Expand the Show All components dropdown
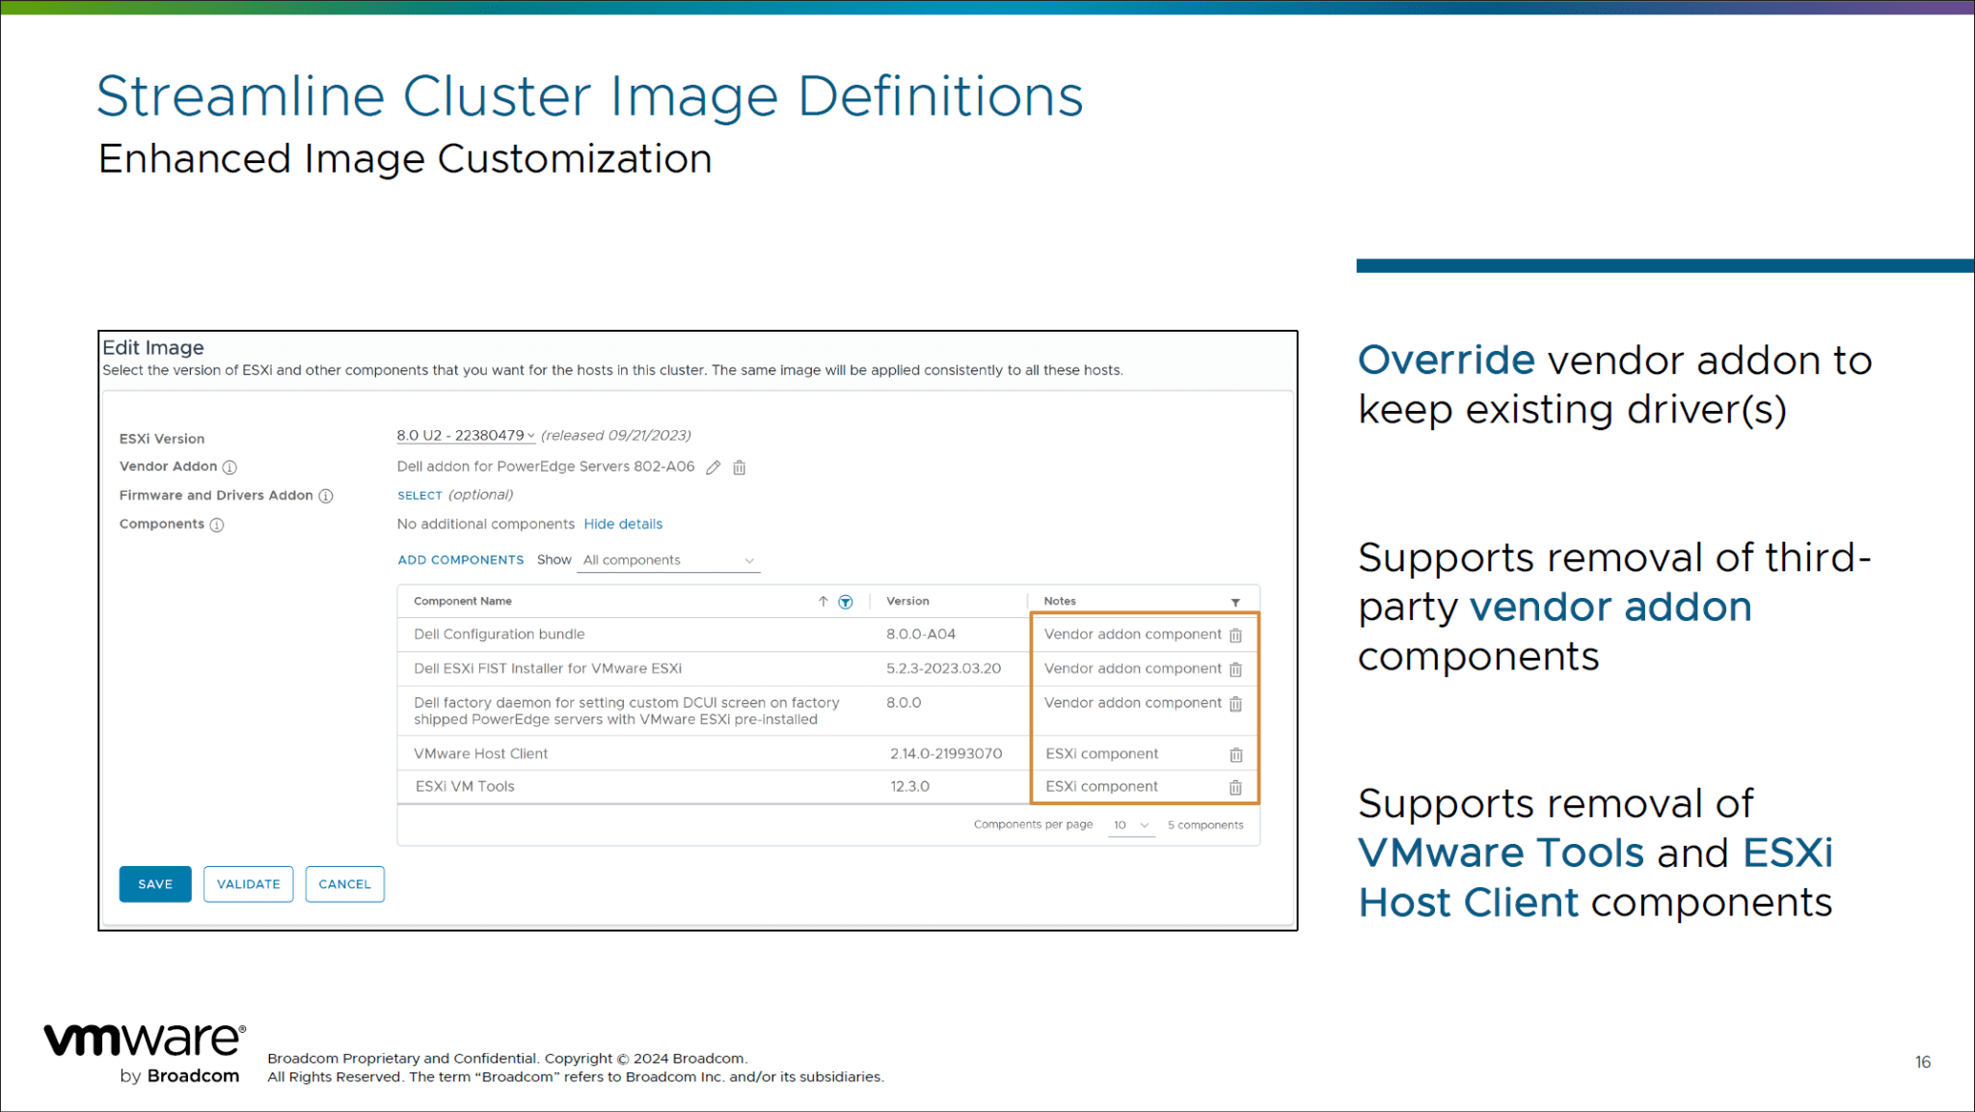 tap(667, 559)
